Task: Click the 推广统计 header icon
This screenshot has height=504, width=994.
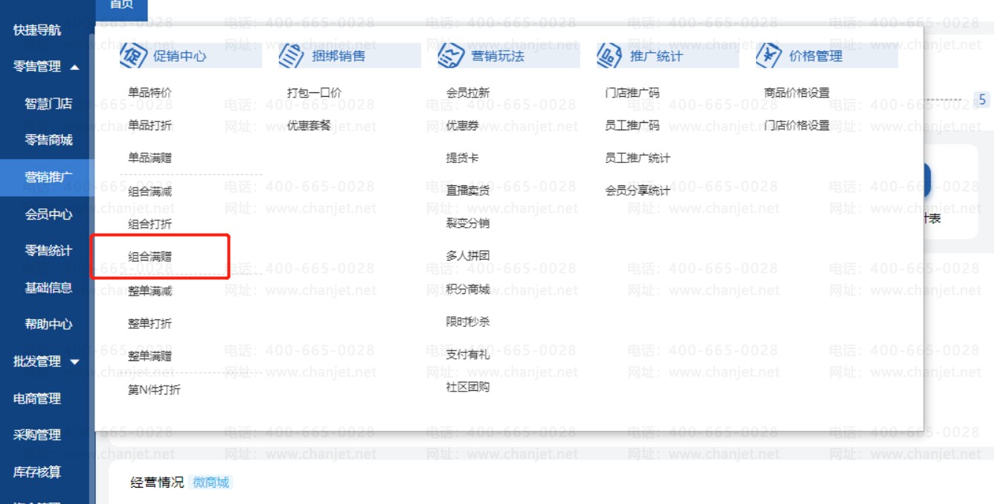Action: (x=609, y=56)
